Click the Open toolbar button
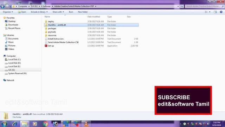 [x=22, y=12]
